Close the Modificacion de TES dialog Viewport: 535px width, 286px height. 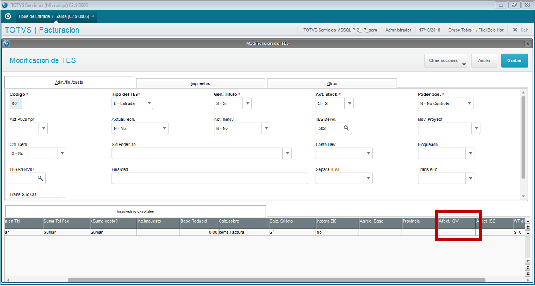(x=527, y=43)
